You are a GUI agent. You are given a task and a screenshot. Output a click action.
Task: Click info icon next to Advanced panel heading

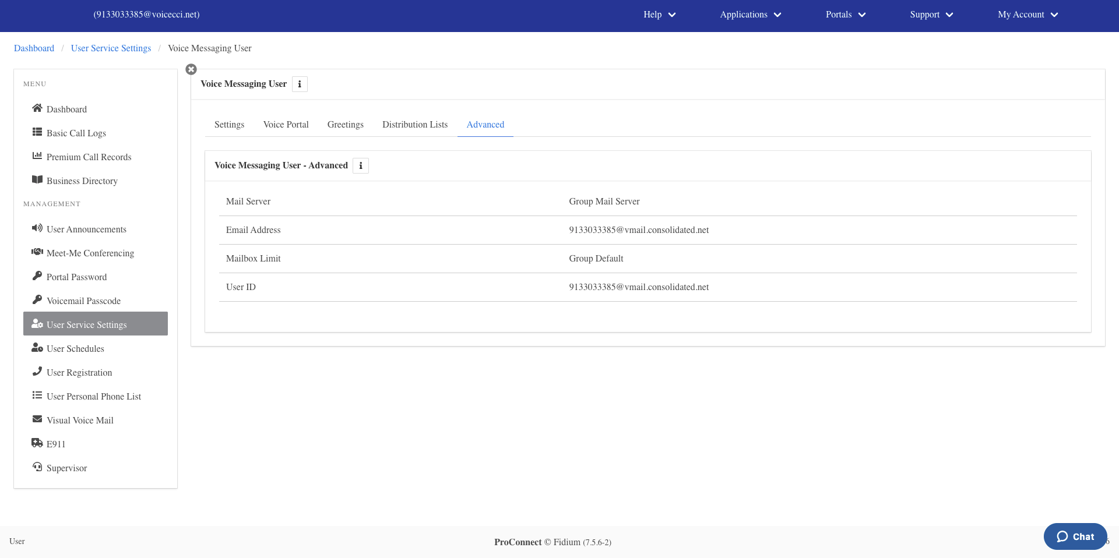(361, 166)
